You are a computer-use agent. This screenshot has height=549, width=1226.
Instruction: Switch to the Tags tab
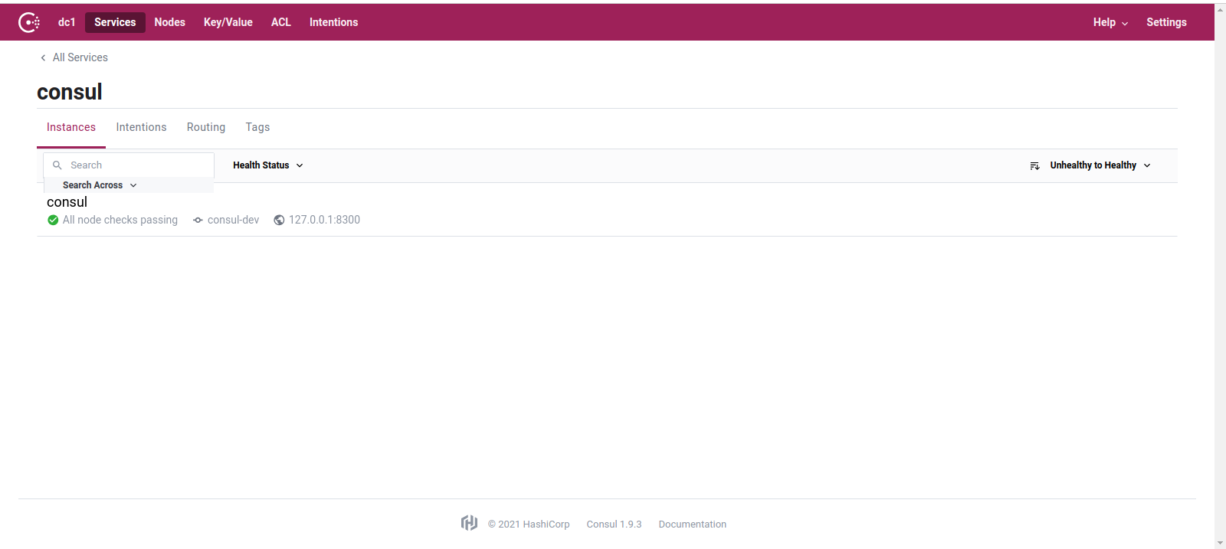coord(257,127)
